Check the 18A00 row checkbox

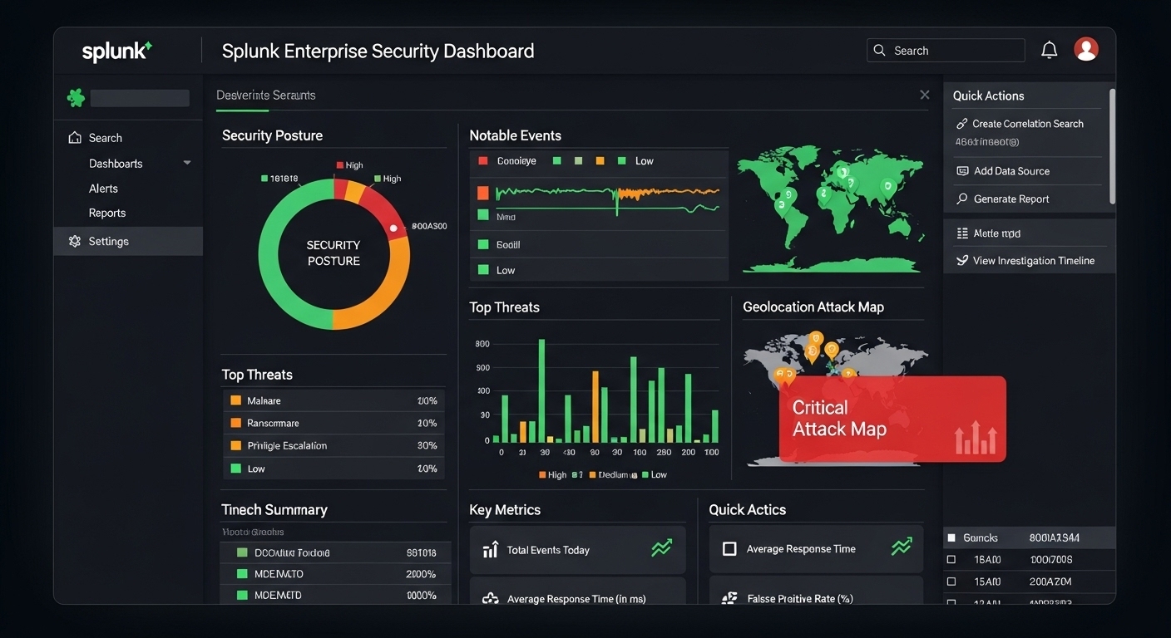tap(951, 560)
